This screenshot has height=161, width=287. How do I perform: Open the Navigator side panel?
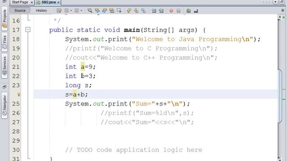click(x=4, y=106)
